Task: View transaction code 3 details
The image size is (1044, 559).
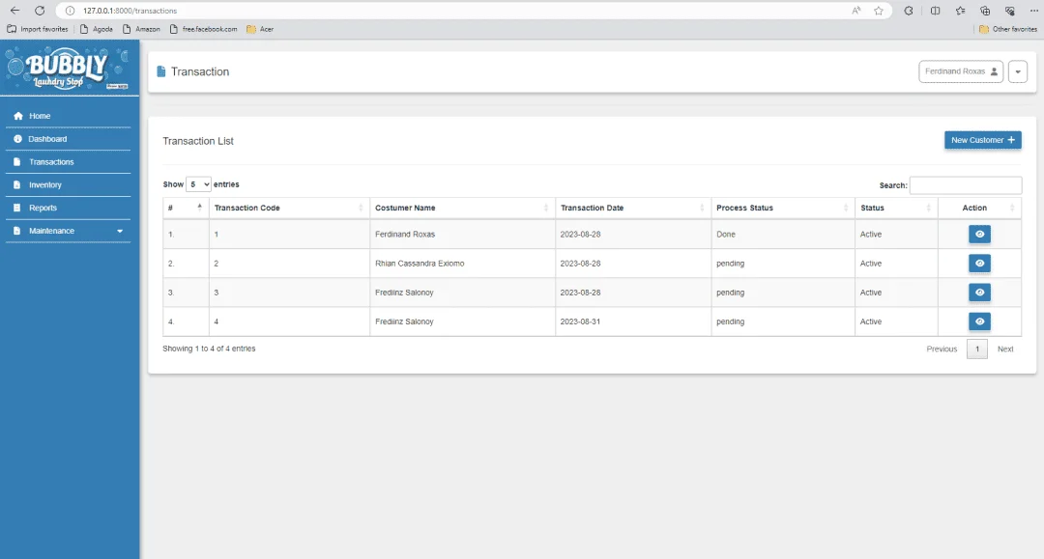Action: (x=979, y=293)
